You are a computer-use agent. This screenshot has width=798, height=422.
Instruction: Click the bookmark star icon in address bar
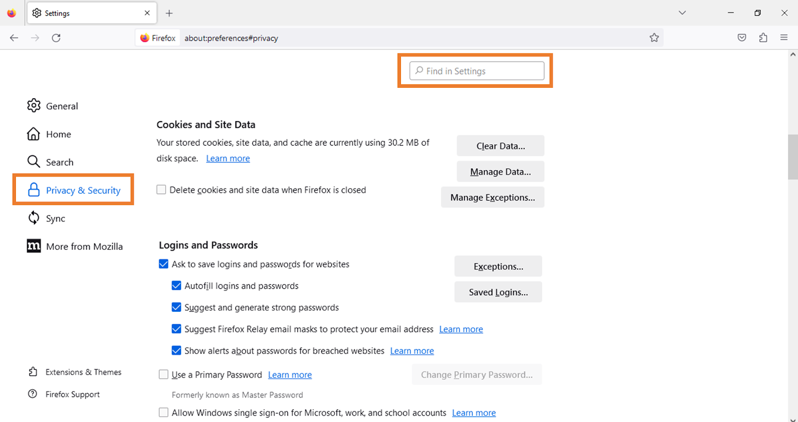654,38
